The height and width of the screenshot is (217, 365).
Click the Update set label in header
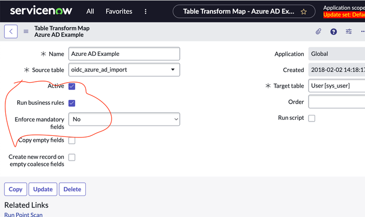point(344,15)
